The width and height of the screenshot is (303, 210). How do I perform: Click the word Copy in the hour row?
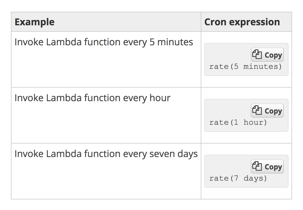[273, 111]
